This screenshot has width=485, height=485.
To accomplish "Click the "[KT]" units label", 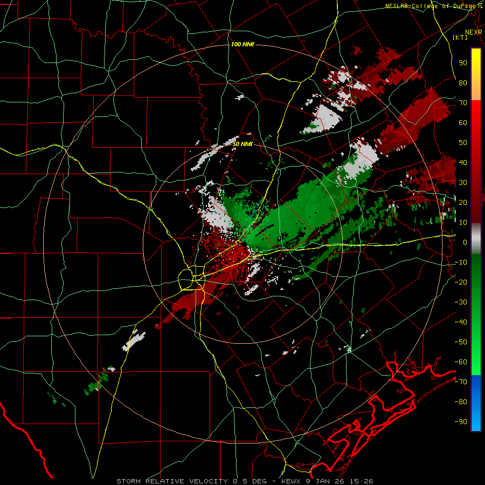I will coord(460,37).
